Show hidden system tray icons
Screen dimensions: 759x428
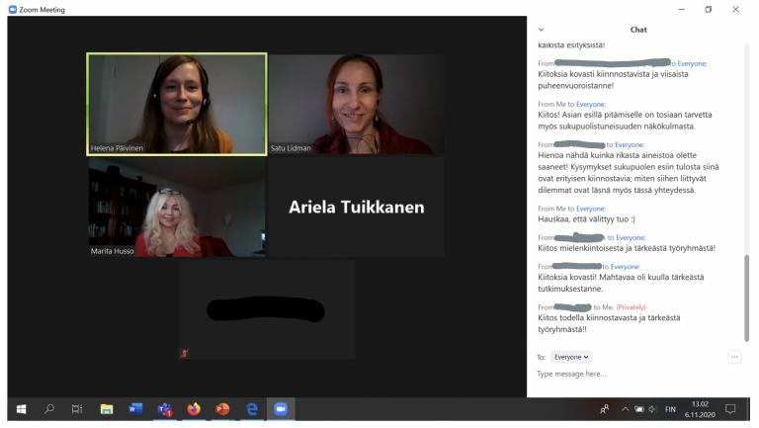tap(625, 409)
